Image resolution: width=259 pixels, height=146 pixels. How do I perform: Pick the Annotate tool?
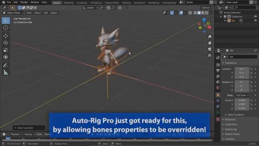click(x=6, y=65)
